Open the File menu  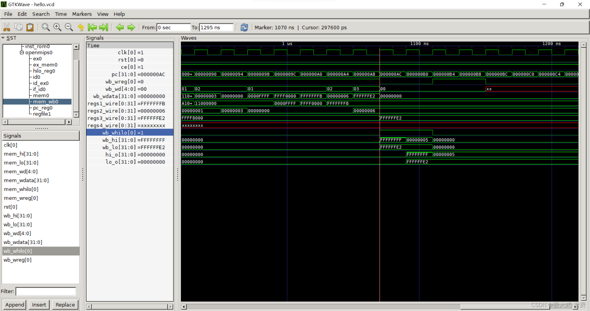(x=8, y=14)
